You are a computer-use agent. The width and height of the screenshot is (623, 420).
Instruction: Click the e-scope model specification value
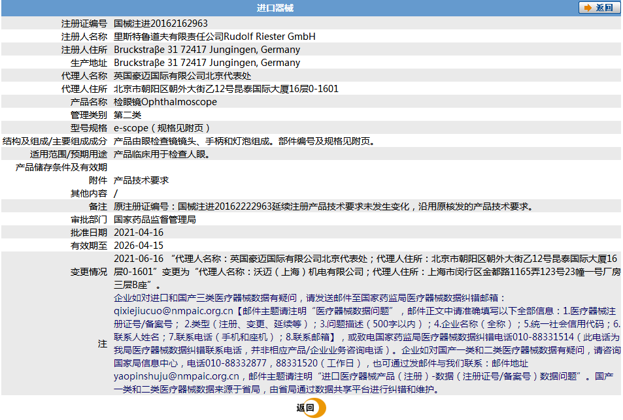[x=162, y=128]
